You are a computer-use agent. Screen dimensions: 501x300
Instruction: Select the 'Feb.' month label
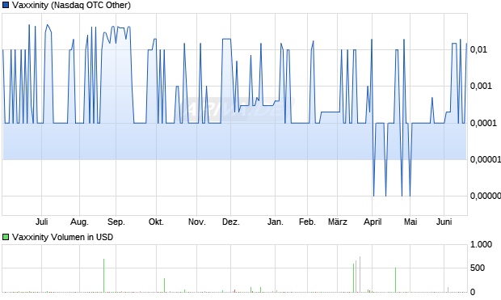click(x=307, y=222)
